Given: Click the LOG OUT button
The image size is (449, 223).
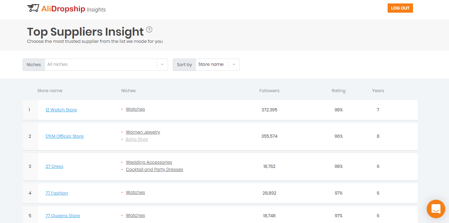Looking at the screenshot, I should click(x=400, y=8).
